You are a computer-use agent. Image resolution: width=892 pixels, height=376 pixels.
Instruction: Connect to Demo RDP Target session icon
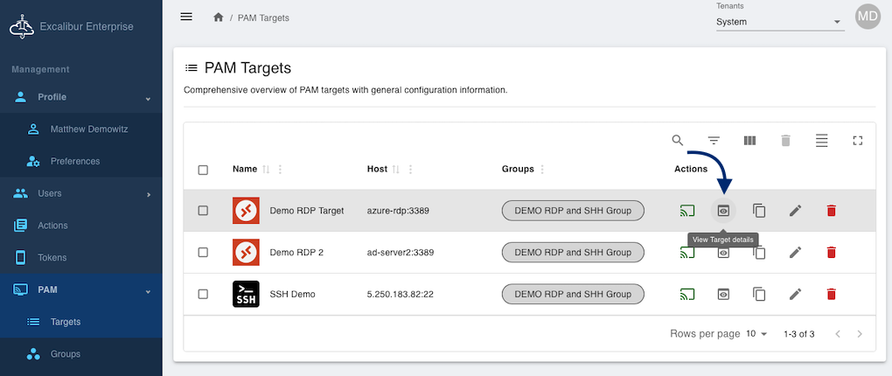click(687, 211)
